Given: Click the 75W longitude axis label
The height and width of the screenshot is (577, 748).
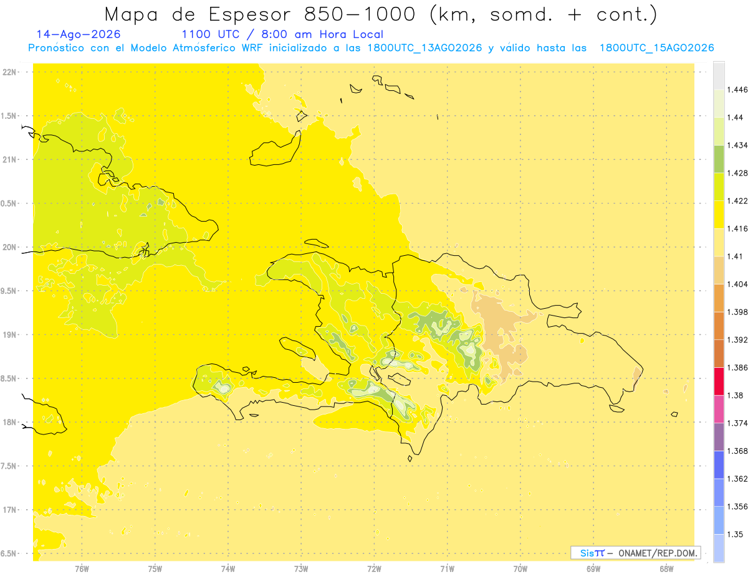Looking at the screenshot, I should pos(155,568).
